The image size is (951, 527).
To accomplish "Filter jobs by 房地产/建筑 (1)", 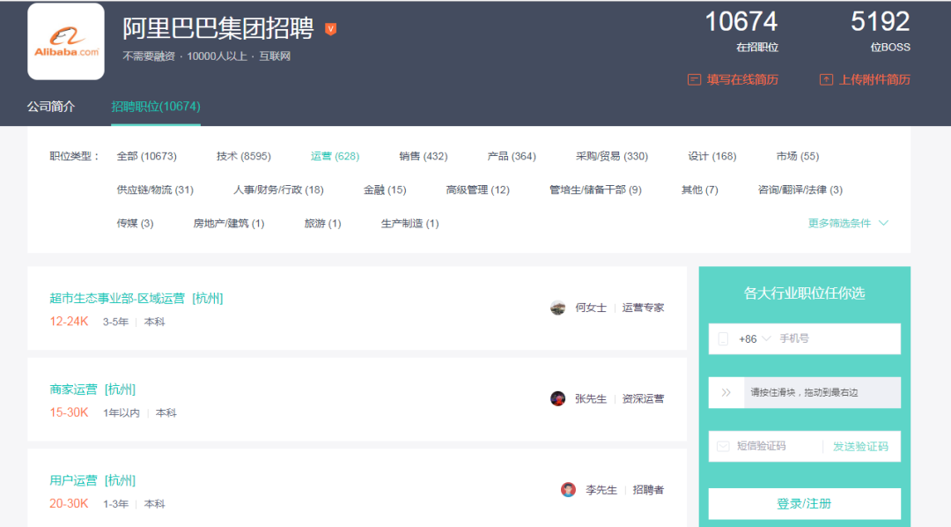I will coord(229,223).
